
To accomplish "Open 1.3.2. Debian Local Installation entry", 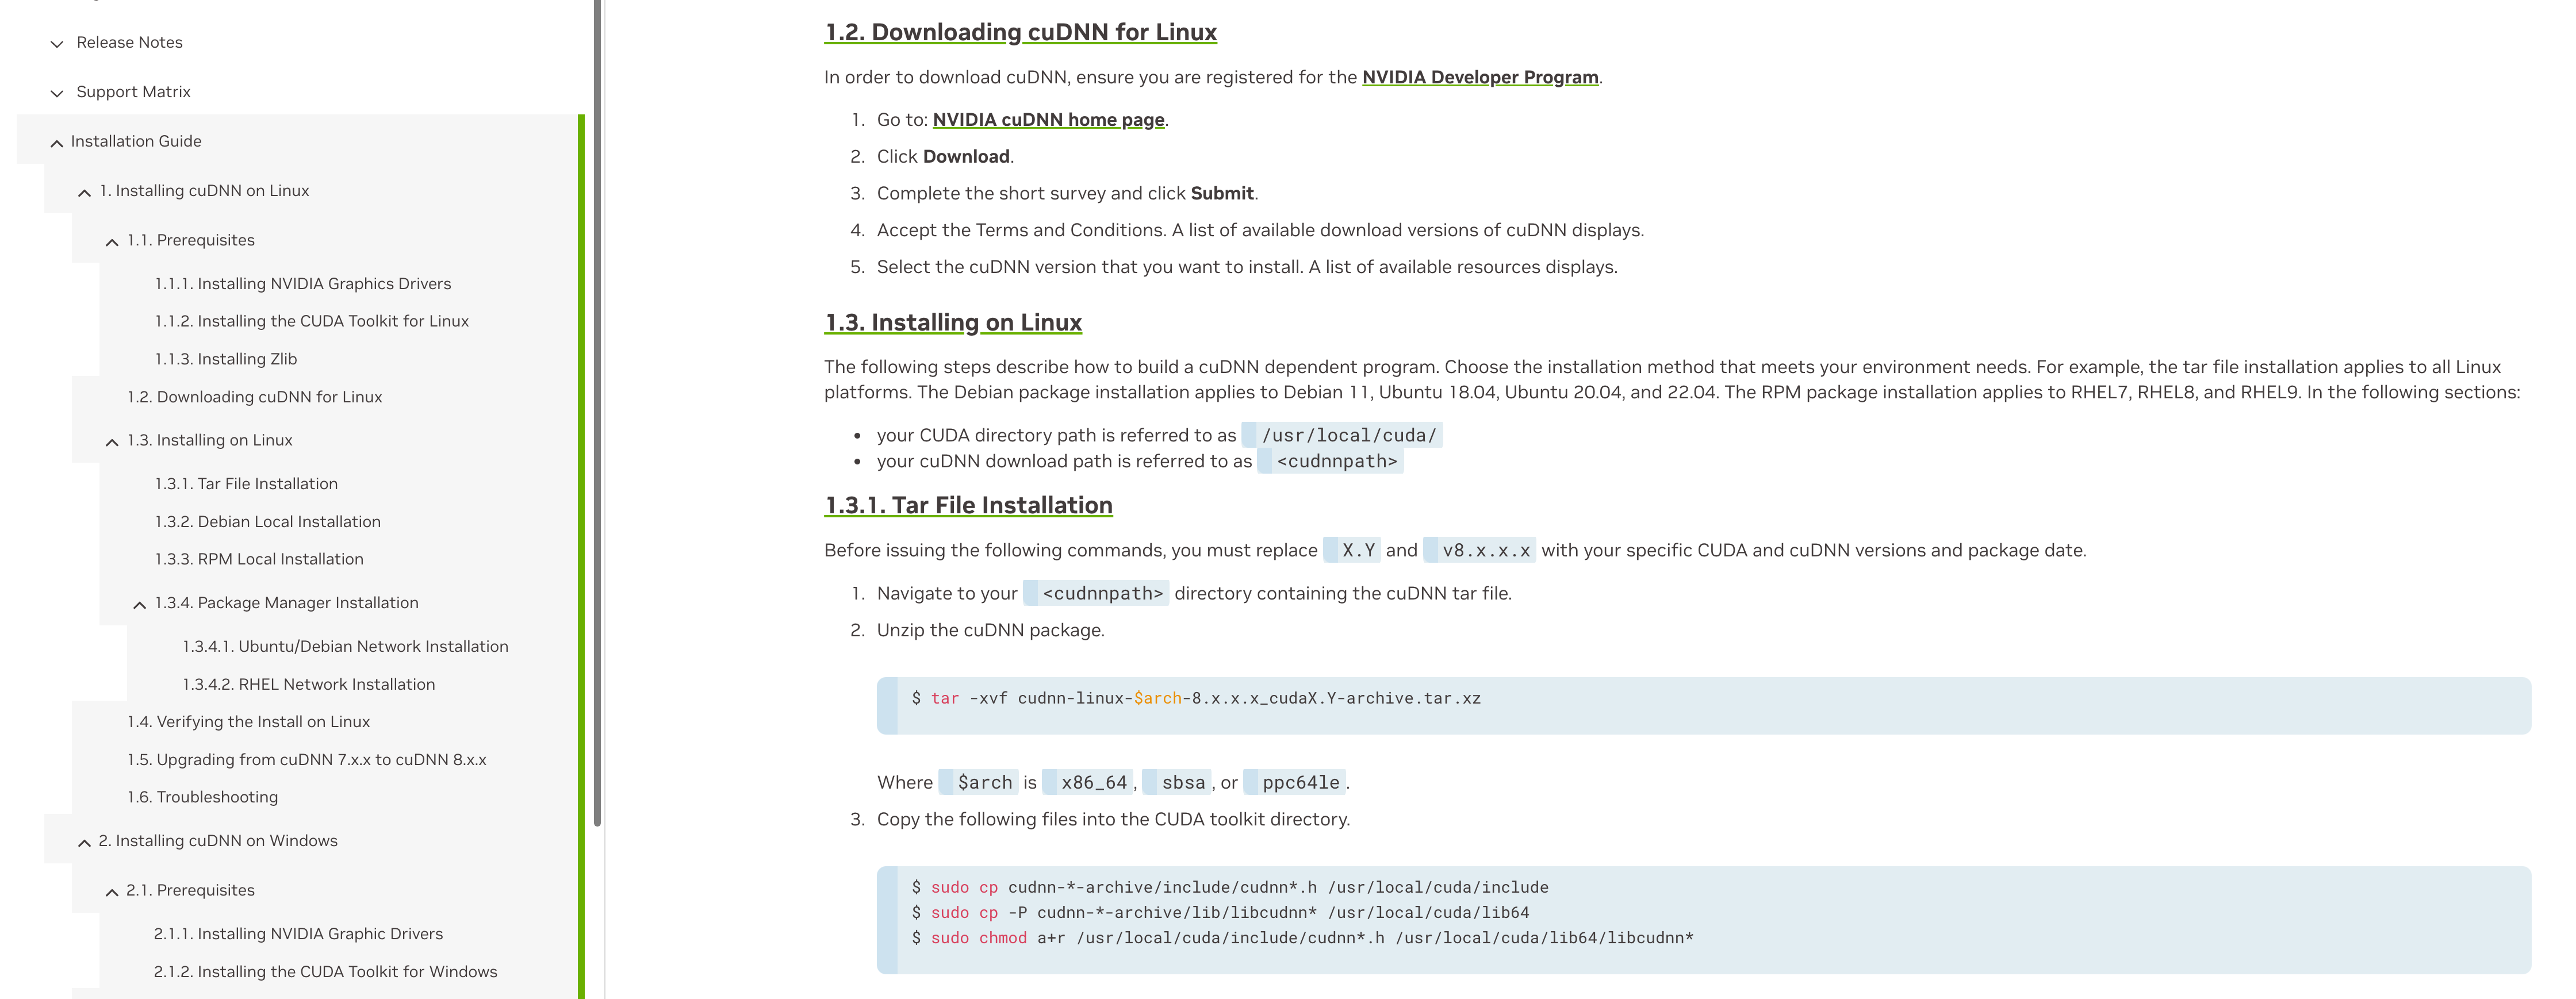I will click(x=267, y=522).
